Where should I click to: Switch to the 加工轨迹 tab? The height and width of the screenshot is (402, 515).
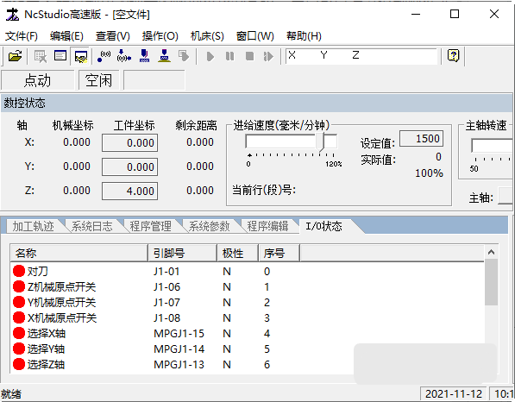(33, 226)
